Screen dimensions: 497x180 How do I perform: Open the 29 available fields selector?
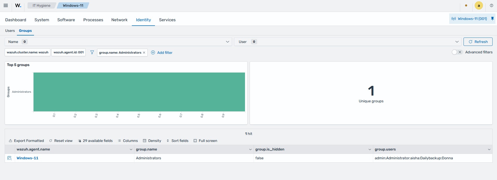(x=95, y=141)
